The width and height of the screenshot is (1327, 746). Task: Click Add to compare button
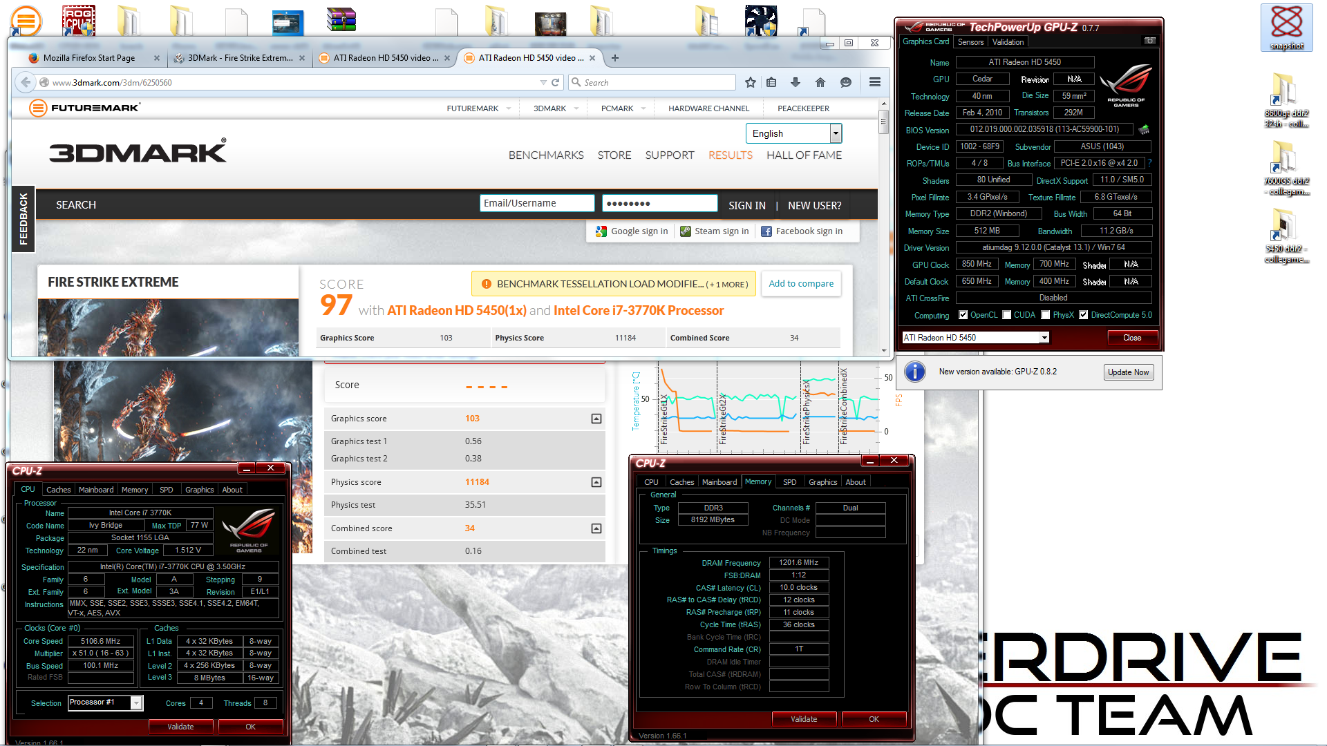click(x=801, y=284)
